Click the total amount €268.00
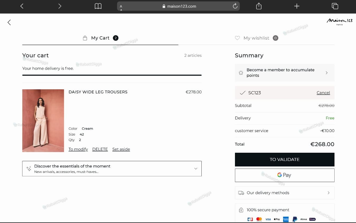Screen dimensions: 356x223 [322, 144]
